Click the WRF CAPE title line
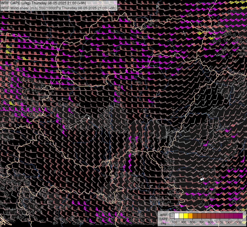Image resolution: width=247 pixels, height=227 pixels. point(43,3)
